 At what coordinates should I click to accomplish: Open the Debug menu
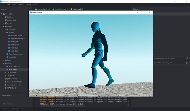pos(28,5)
